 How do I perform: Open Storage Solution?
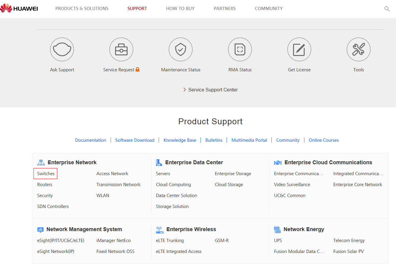[x=172, y=207]
